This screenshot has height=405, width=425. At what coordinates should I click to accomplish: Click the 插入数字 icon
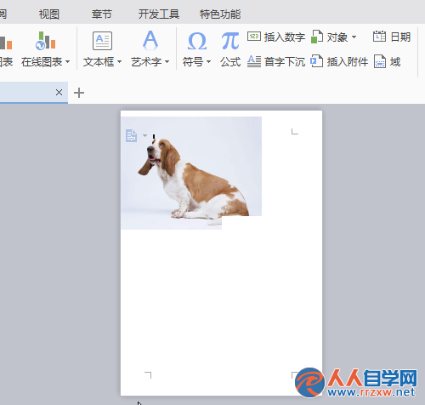pyautogui.click(x=254, y=37)
